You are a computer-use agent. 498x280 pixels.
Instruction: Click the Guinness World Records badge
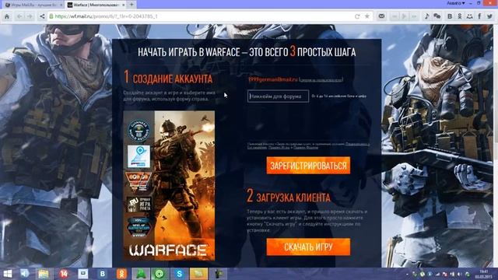139,131
